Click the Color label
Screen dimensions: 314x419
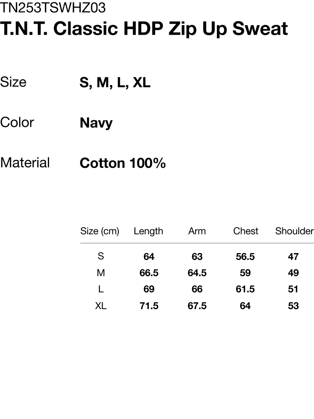point(17,122)
